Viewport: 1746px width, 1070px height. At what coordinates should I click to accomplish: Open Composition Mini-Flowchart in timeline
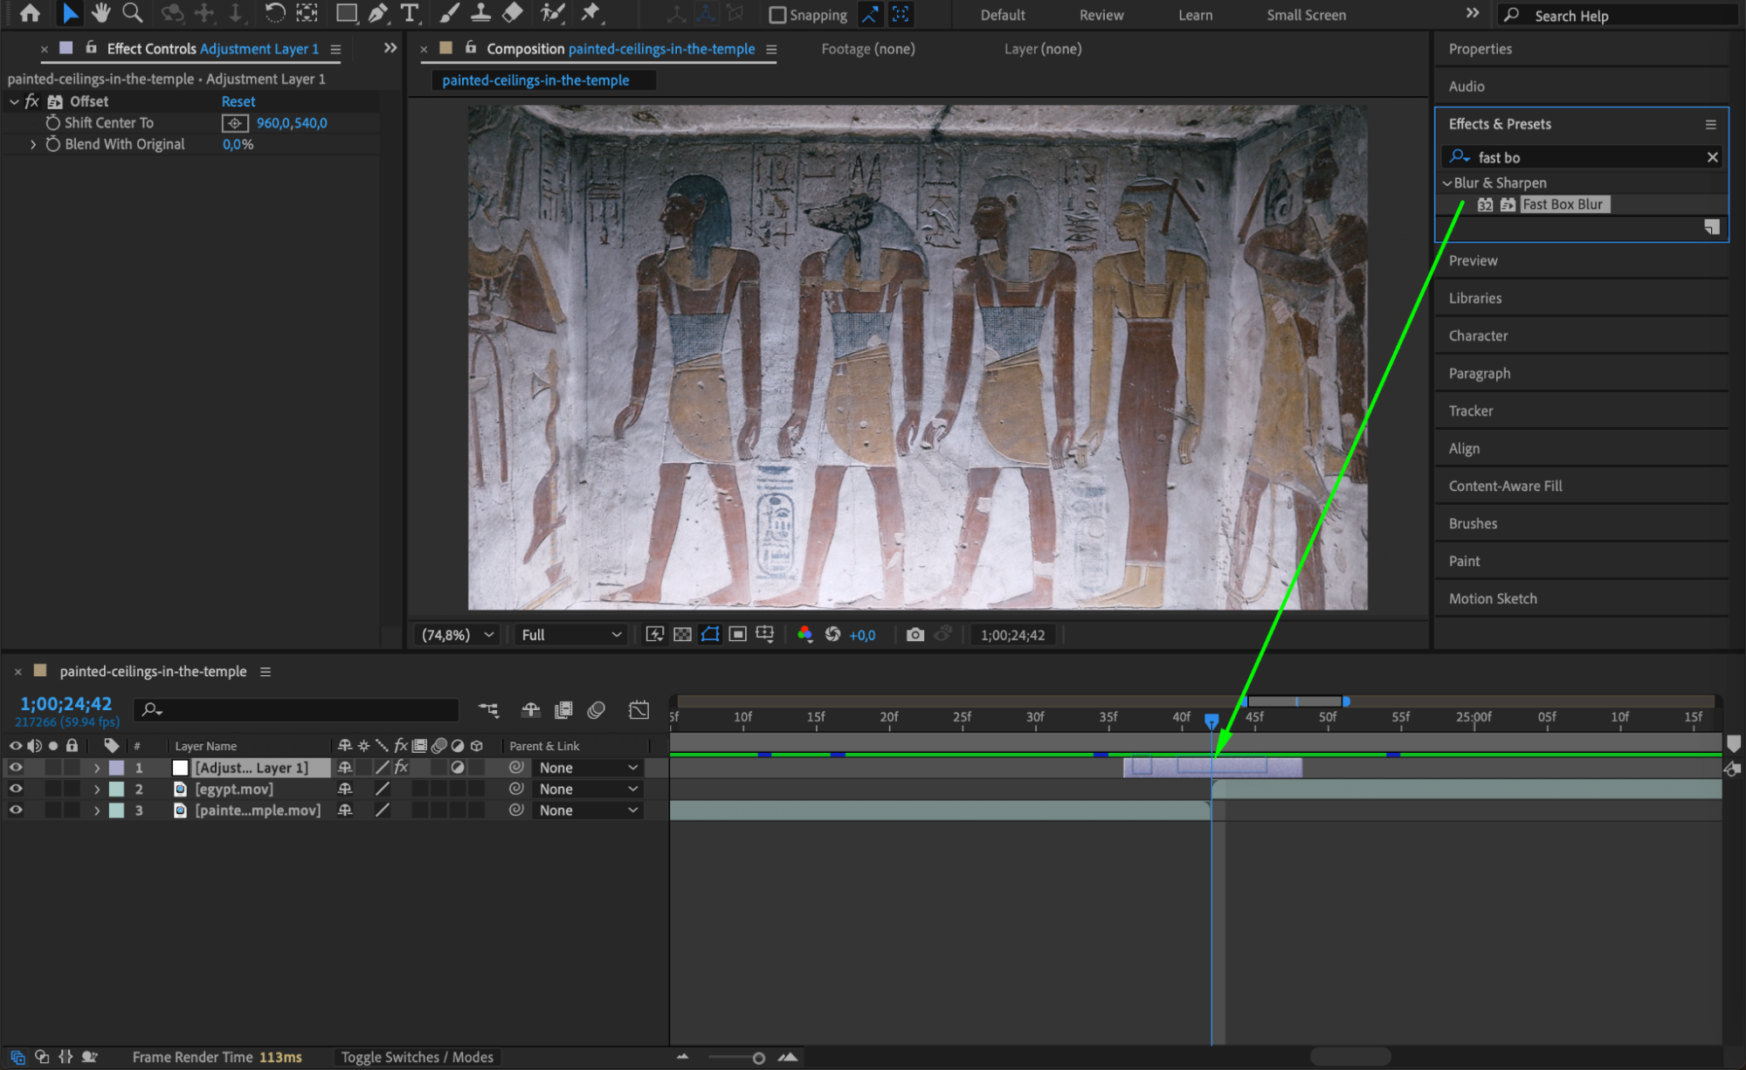pyautogui.click(x=488, y=710)
